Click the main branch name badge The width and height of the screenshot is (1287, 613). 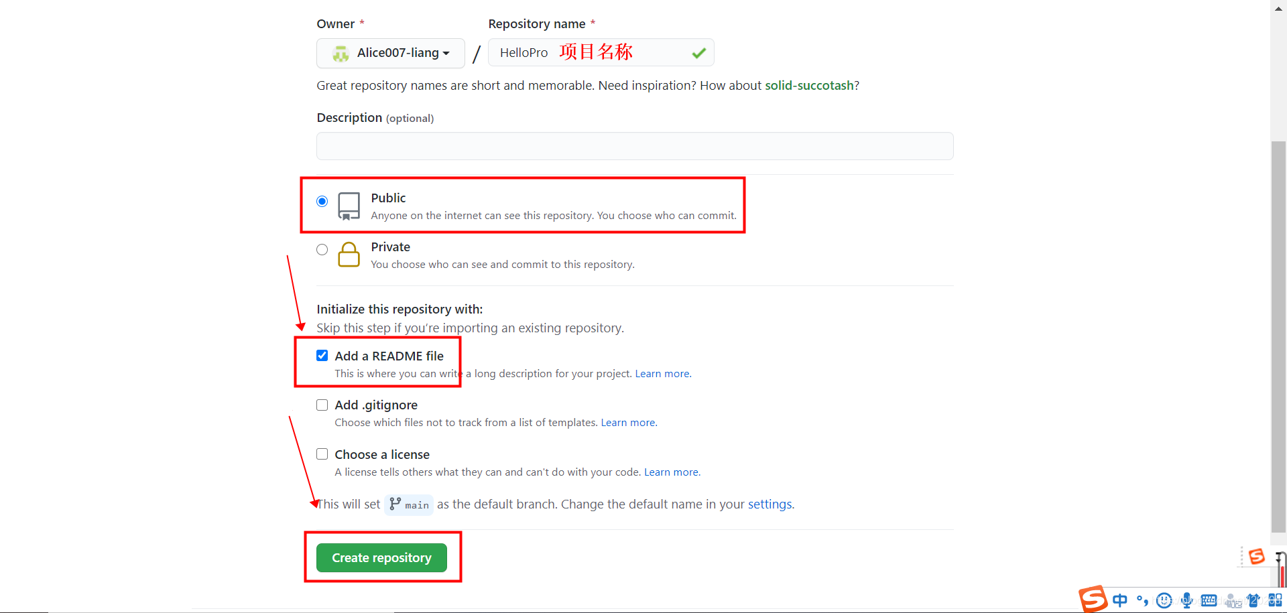pos(409,504)
